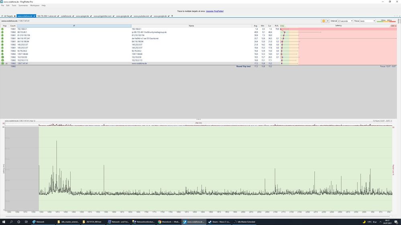Image resolution: width=401 pixels, height=225 pixels.
Task: Click the green hop 11 icon
Action: 2,60
